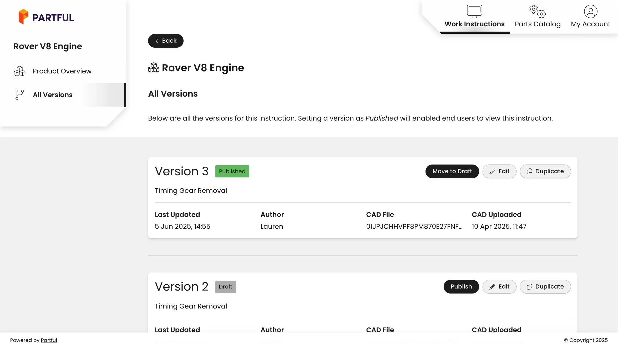Click the copy icon on Version 2 Duplicate
Viewport: 618px width, 348px height.
coord(529,287)
